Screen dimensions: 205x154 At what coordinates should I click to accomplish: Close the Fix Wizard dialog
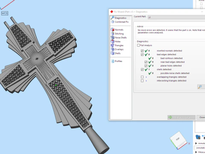point(201,117)
